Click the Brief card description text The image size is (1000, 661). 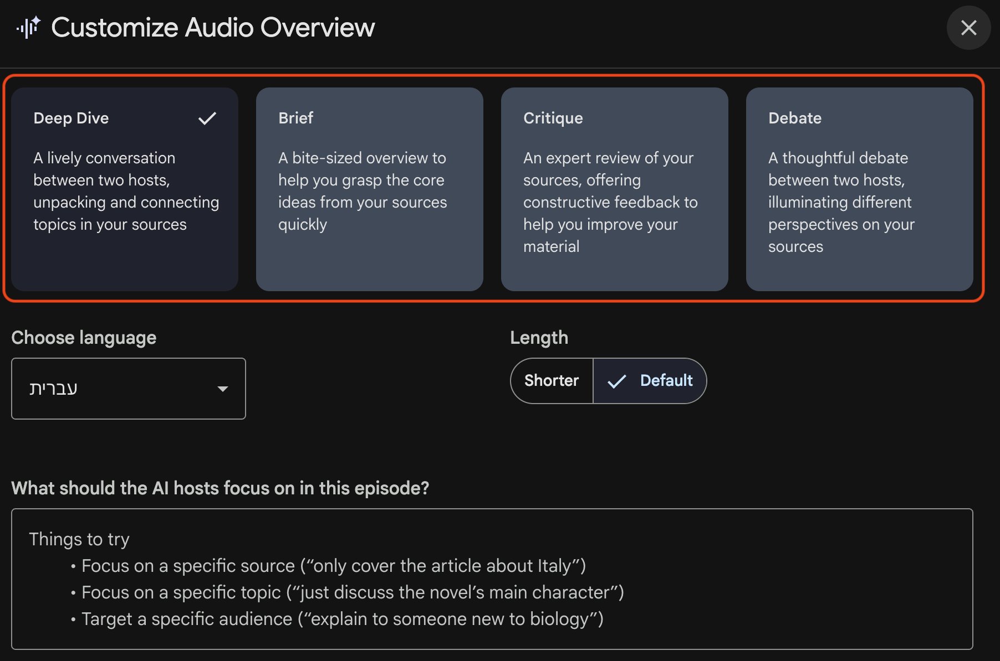(x=363, y=191)
